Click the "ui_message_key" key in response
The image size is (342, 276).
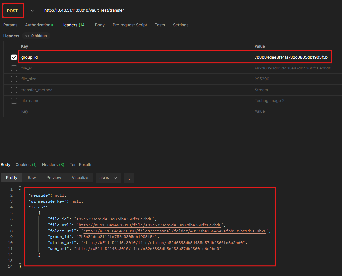[48, 201]
